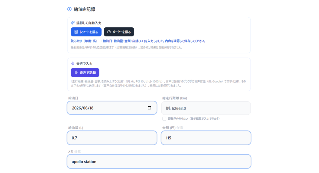Click the メモ 任意 label

click(x=74, y=151)
